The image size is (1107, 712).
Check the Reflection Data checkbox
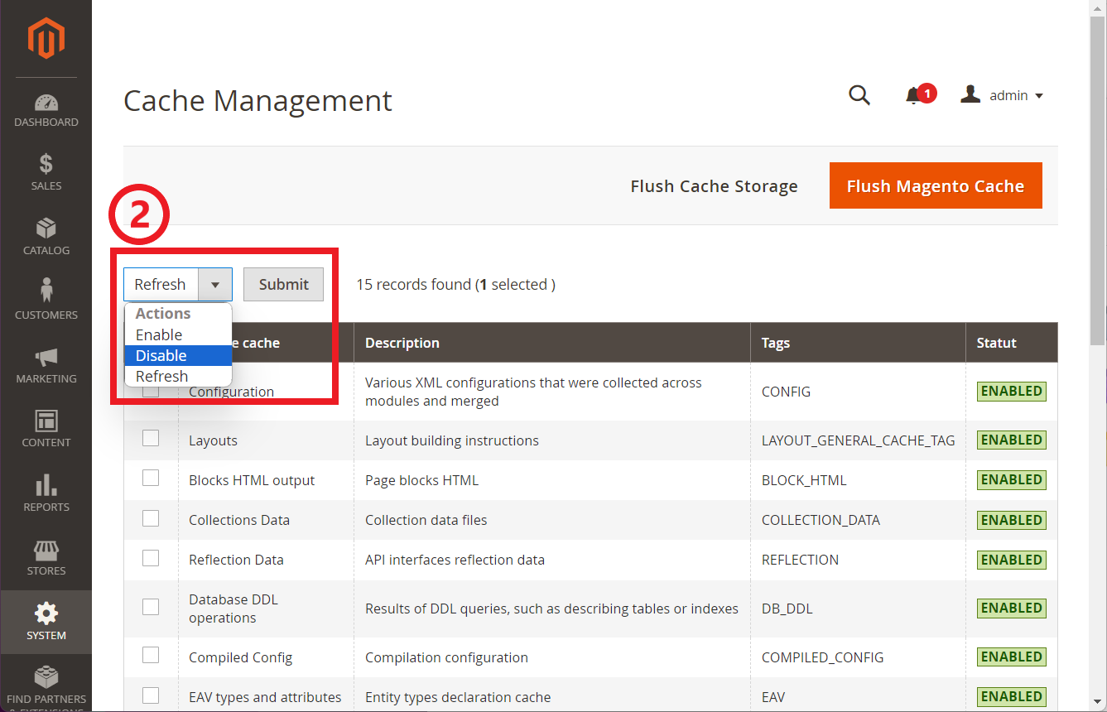151,558
